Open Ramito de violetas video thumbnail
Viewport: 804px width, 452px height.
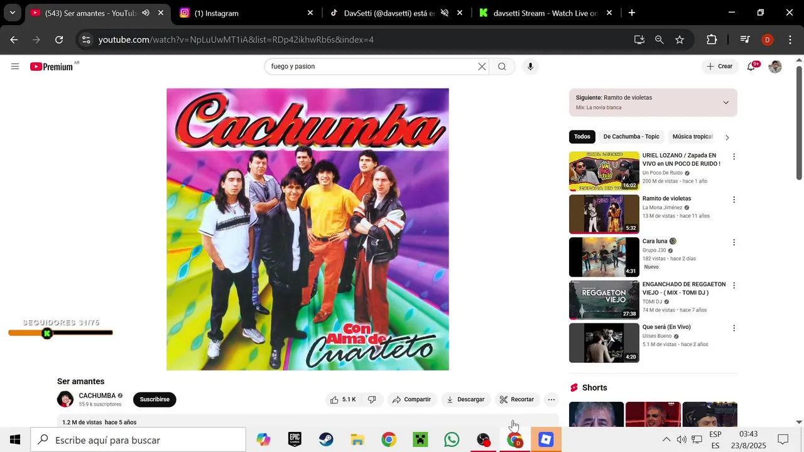(604, 214)
